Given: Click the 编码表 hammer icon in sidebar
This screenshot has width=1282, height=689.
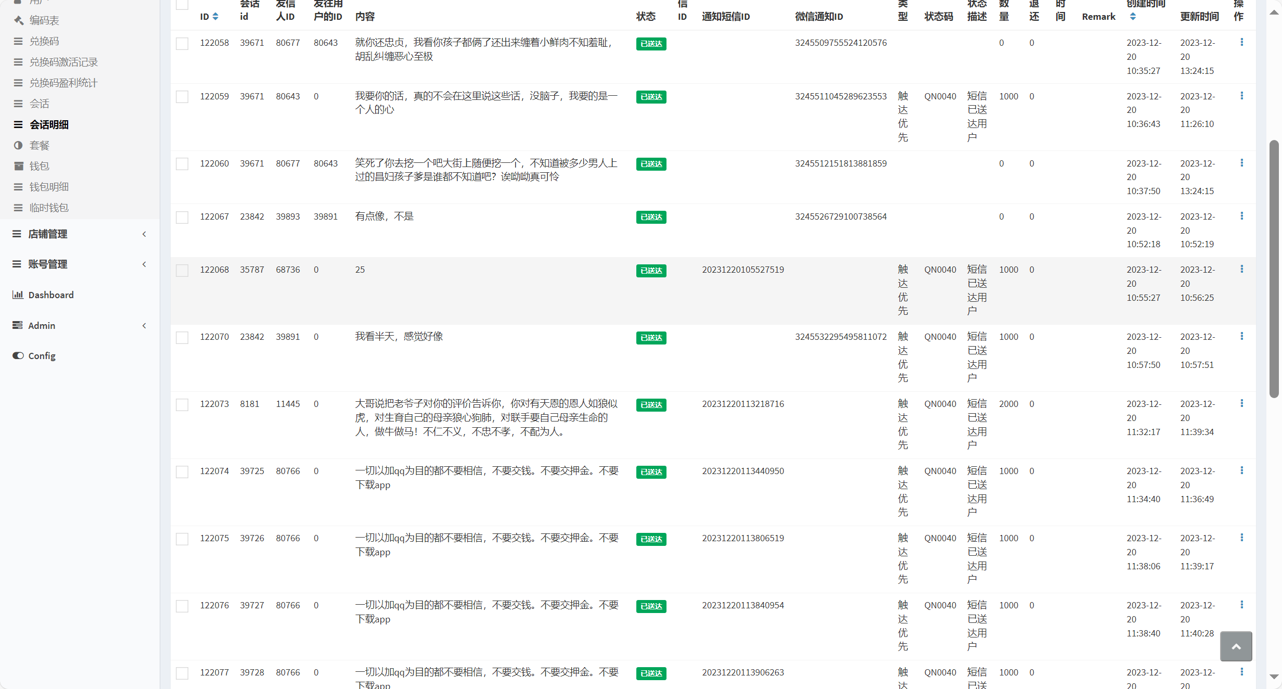Looking at the screenshot, I should [x=19, y=20].
